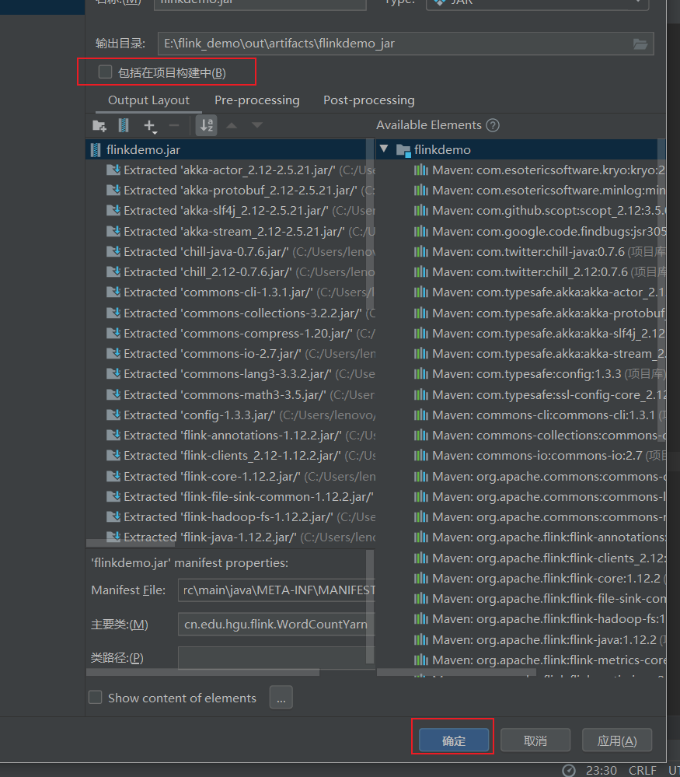Collapse the flinkdemo module tree node
This screenshot has height=777, width=680.
tap(384, 149)
